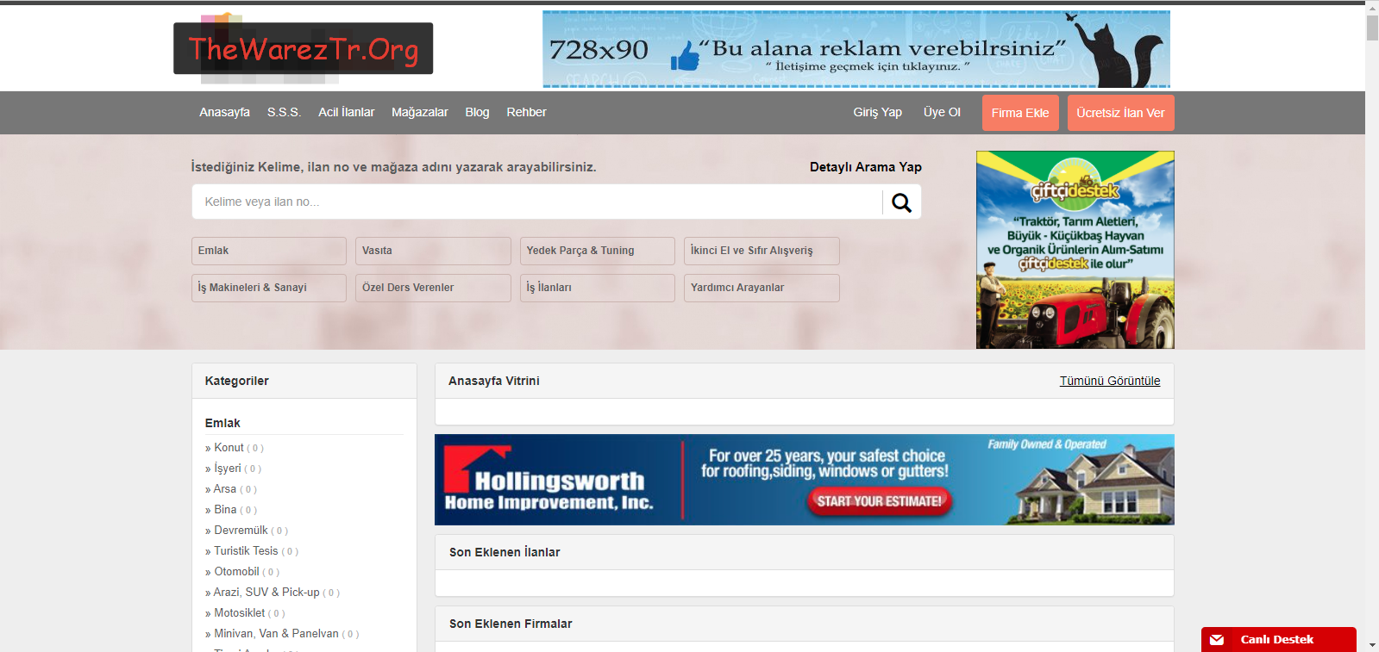Open the Konut subcategory in sidebar
The image size is (1379, 652).
[x=229, y=448]
